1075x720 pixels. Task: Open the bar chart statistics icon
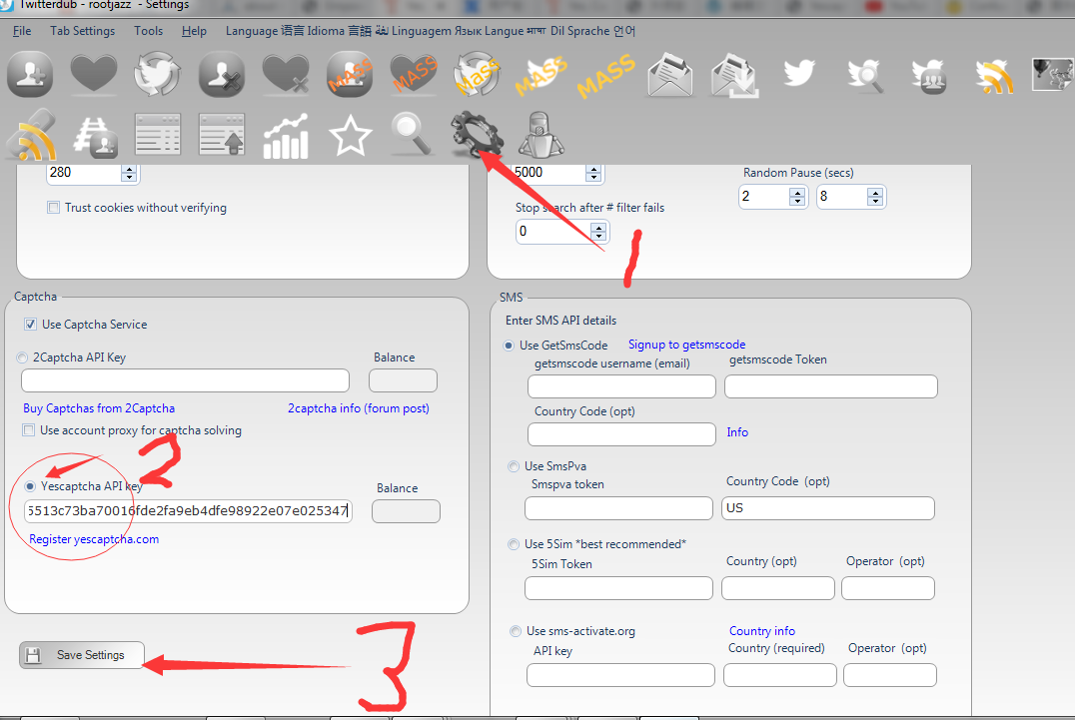(285, 136)
